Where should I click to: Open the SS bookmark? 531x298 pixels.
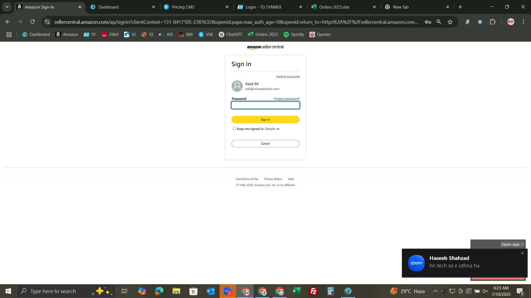coord(147,34)
